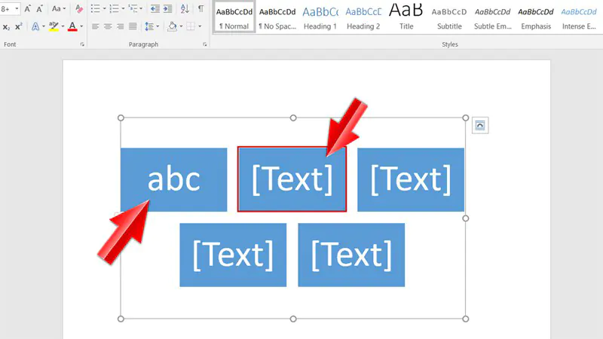Open the borders dropdown arrow
Screen dimensions: 603x339
(200, 26)
